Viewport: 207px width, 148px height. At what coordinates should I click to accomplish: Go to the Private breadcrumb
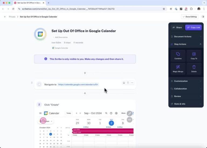click(12, 17)
